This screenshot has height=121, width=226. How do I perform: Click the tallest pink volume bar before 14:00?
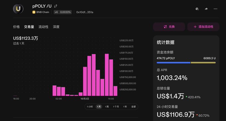point(107,75)
